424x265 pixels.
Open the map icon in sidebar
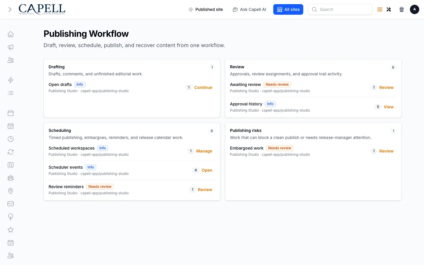11,165
